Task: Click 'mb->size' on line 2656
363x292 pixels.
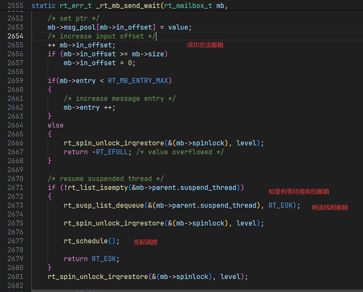Action: click(148, 54)
